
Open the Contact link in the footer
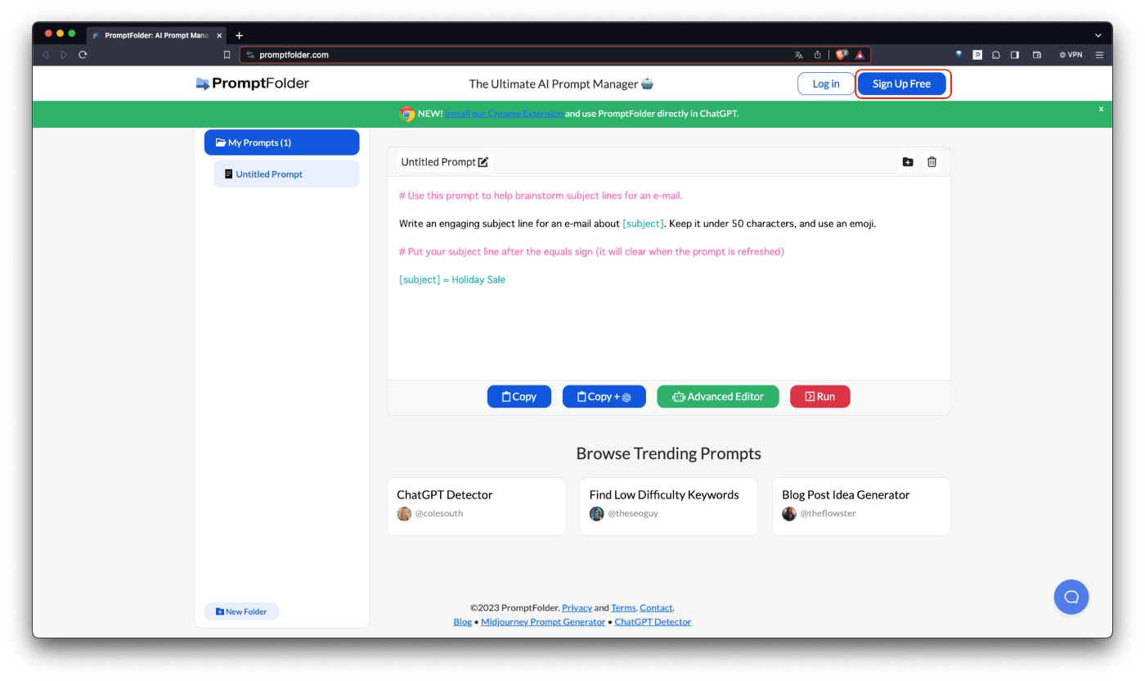click(x=656, y=607)
